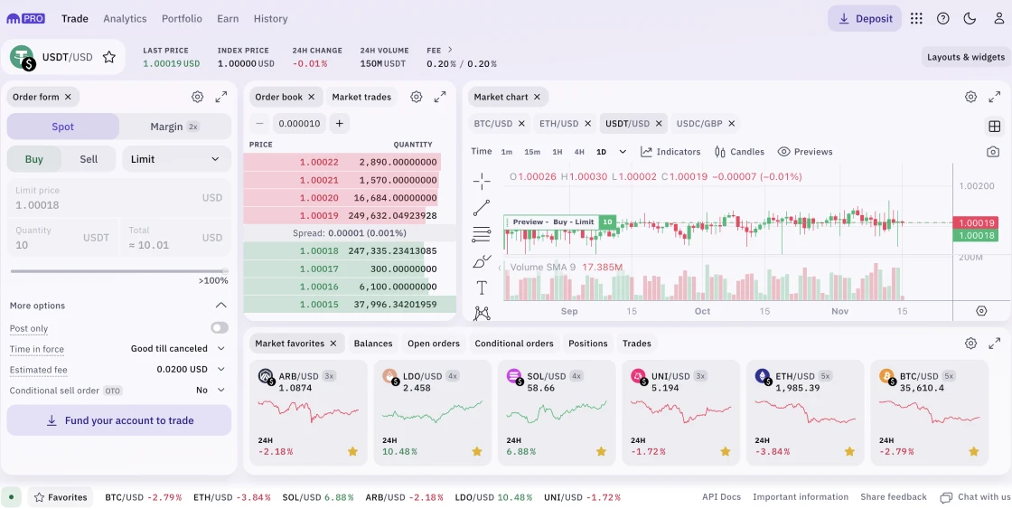Viewport: 1012px width, 509px height.
Task: Change the Candles chart type
Action: point(740,152)
